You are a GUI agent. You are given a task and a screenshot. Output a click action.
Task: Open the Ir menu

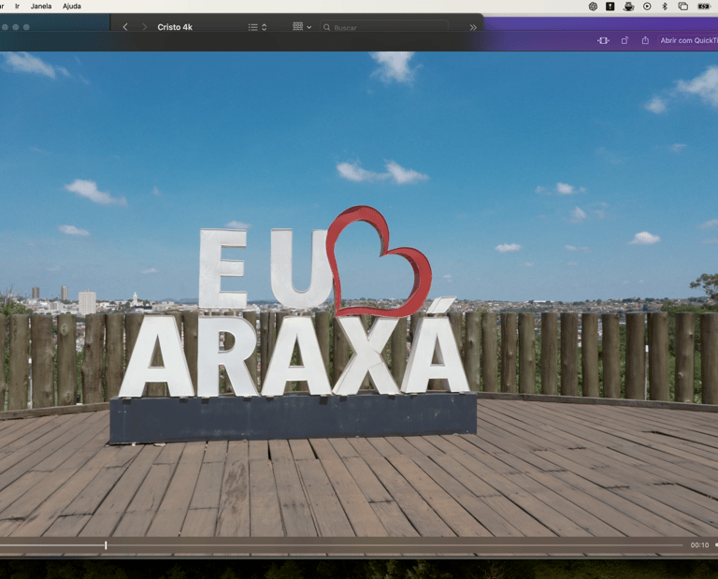coord(18,6)
